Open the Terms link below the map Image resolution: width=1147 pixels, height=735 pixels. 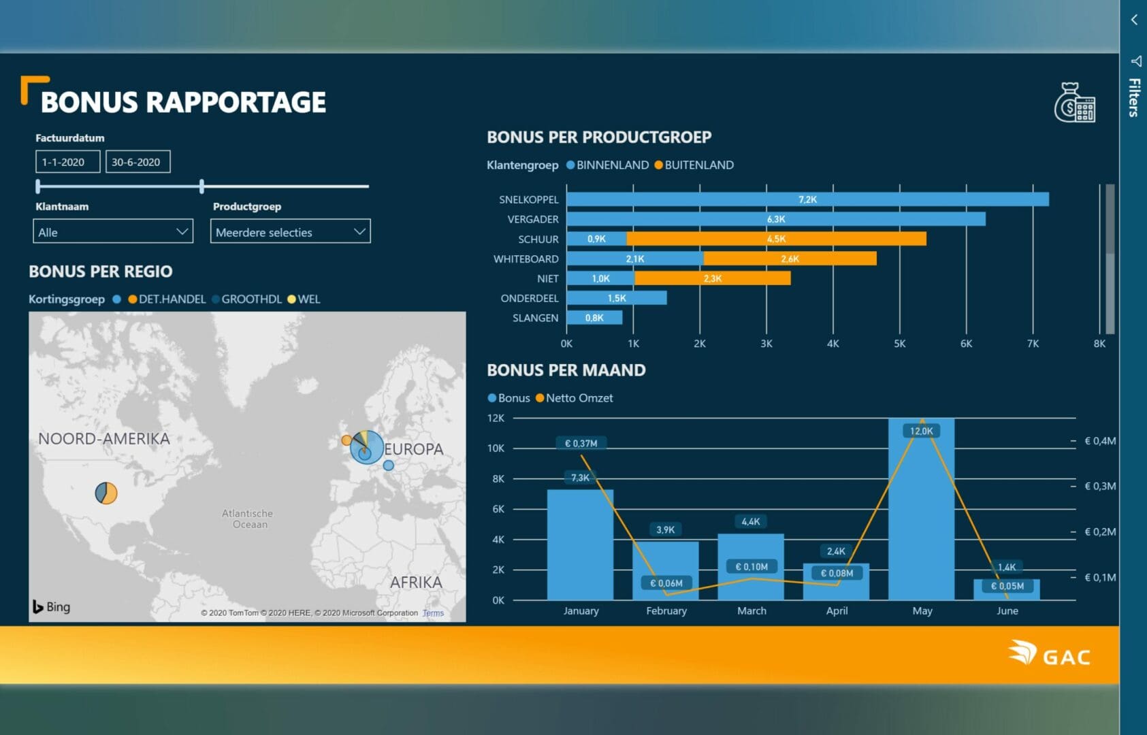pyautogui.click(x=432, y=612)
